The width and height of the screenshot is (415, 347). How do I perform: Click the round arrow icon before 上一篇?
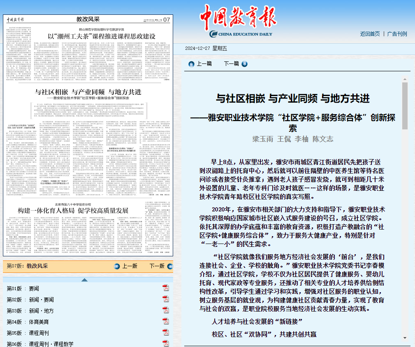click(191, 64)
